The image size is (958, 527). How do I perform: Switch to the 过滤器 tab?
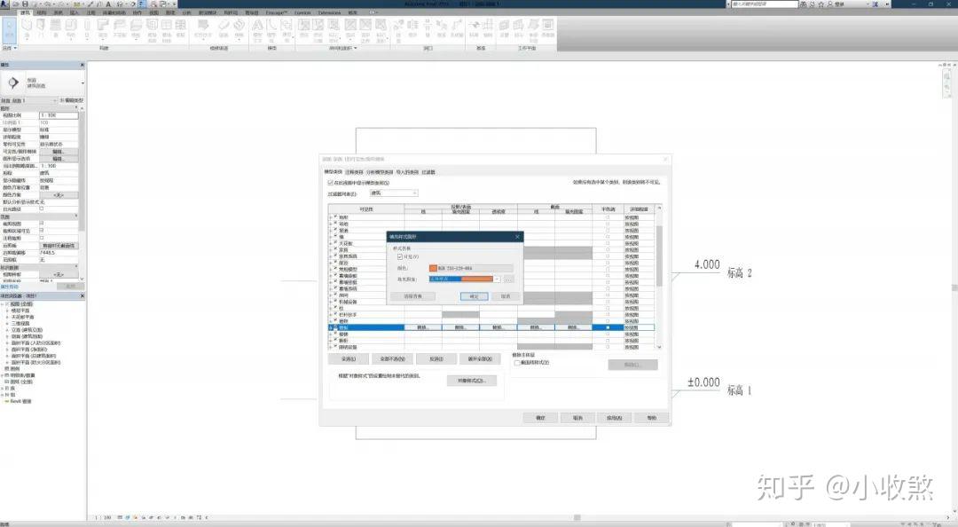[428, 172]
